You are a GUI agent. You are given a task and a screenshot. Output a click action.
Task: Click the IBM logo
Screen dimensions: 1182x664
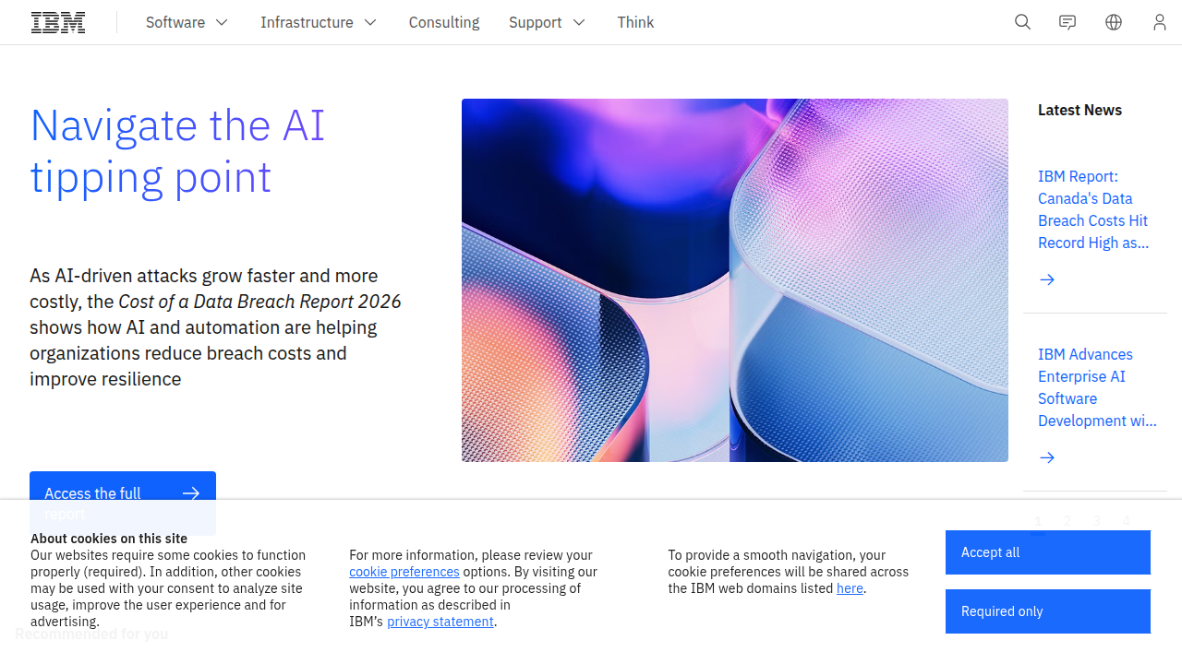(58, 22)
